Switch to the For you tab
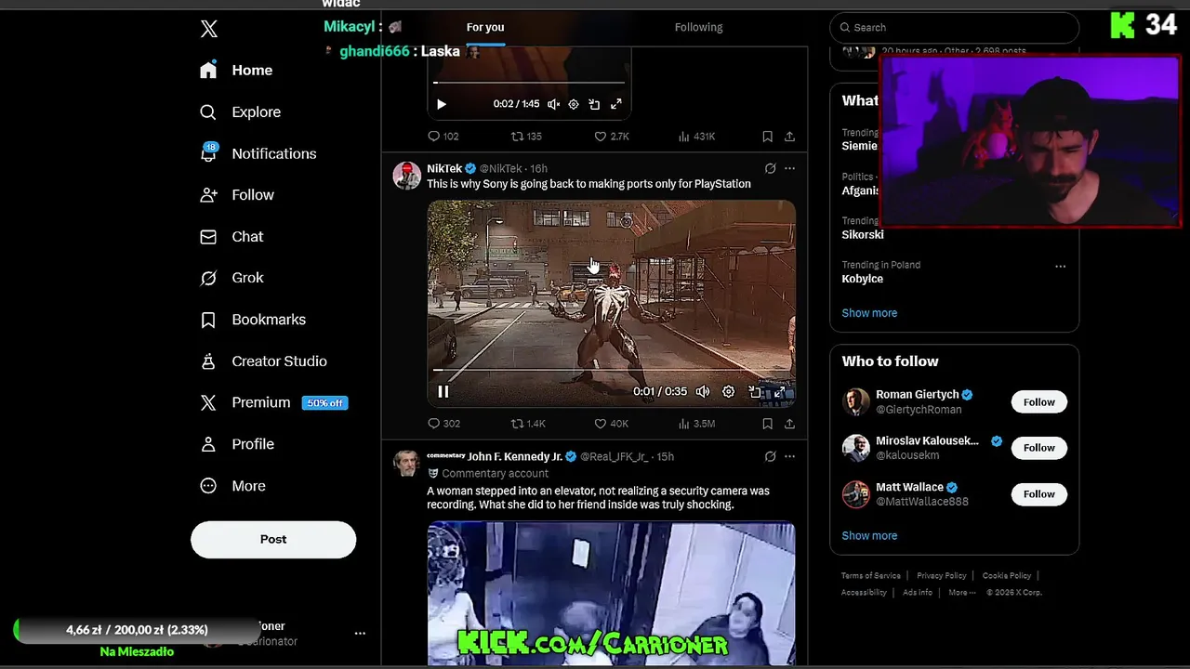The height and width of the screenshot is (669, 1190). pyautogui.click(x=485, y=27)
